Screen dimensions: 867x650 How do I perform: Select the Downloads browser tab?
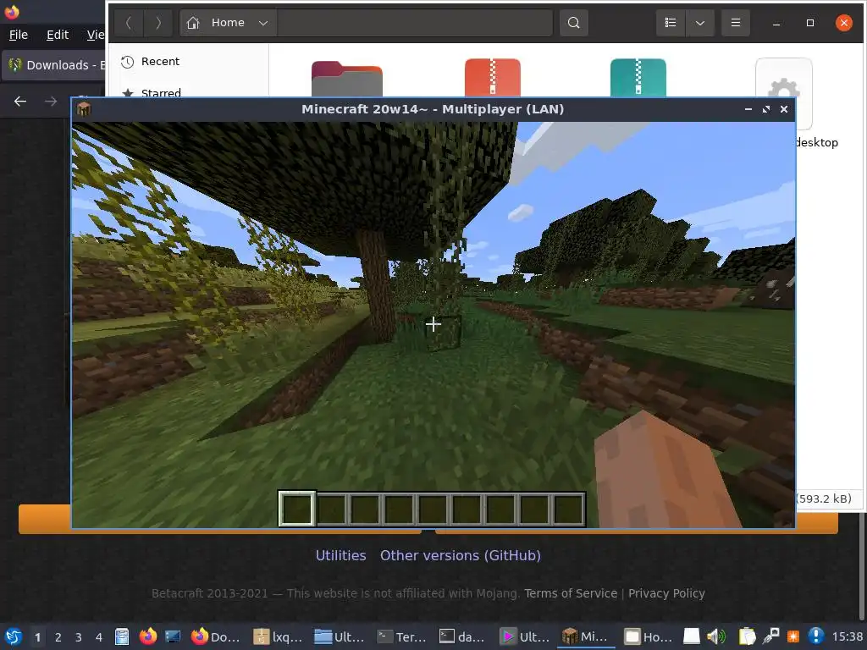tap(54, 65)
